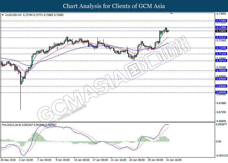The width and height of the screenshot is (228, 163).
Task: Select the 0.70050 level label
Action: point(221,70)
